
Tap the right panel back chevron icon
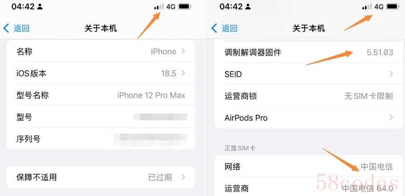[x=214, y=28]
